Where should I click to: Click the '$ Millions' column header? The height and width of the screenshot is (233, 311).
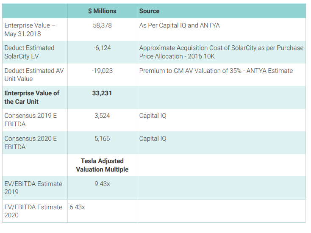[x=102, y=11]
